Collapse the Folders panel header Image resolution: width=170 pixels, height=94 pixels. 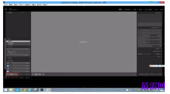pyautogui.click(x=7, y=47)
